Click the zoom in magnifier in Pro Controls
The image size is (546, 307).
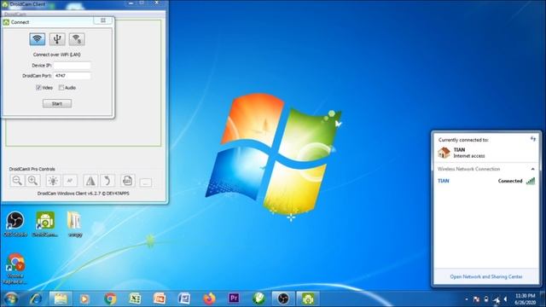click(x=32, y=181)
